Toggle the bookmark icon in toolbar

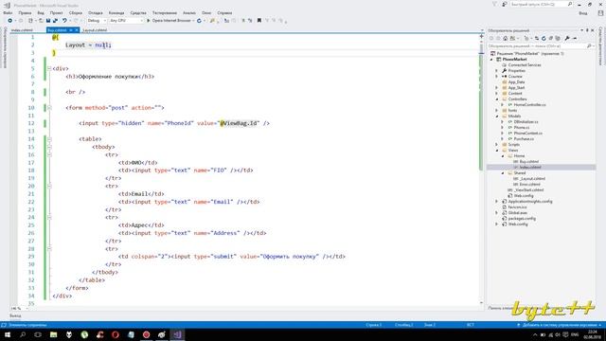(259, 21)
